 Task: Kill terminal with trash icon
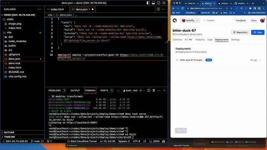pos(154,90)
